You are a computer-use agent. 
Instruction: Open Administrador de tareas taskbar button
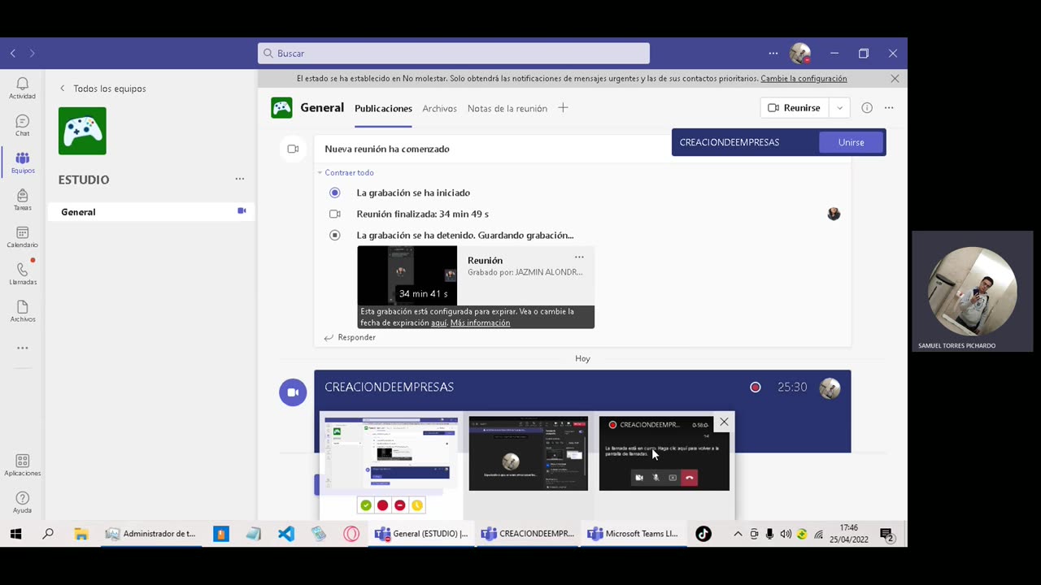(x=151, y=534)
